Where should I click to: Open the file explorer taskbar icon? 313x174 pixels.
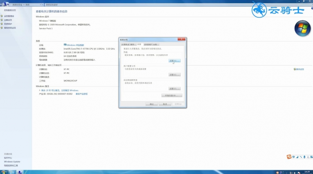point(12,172)
